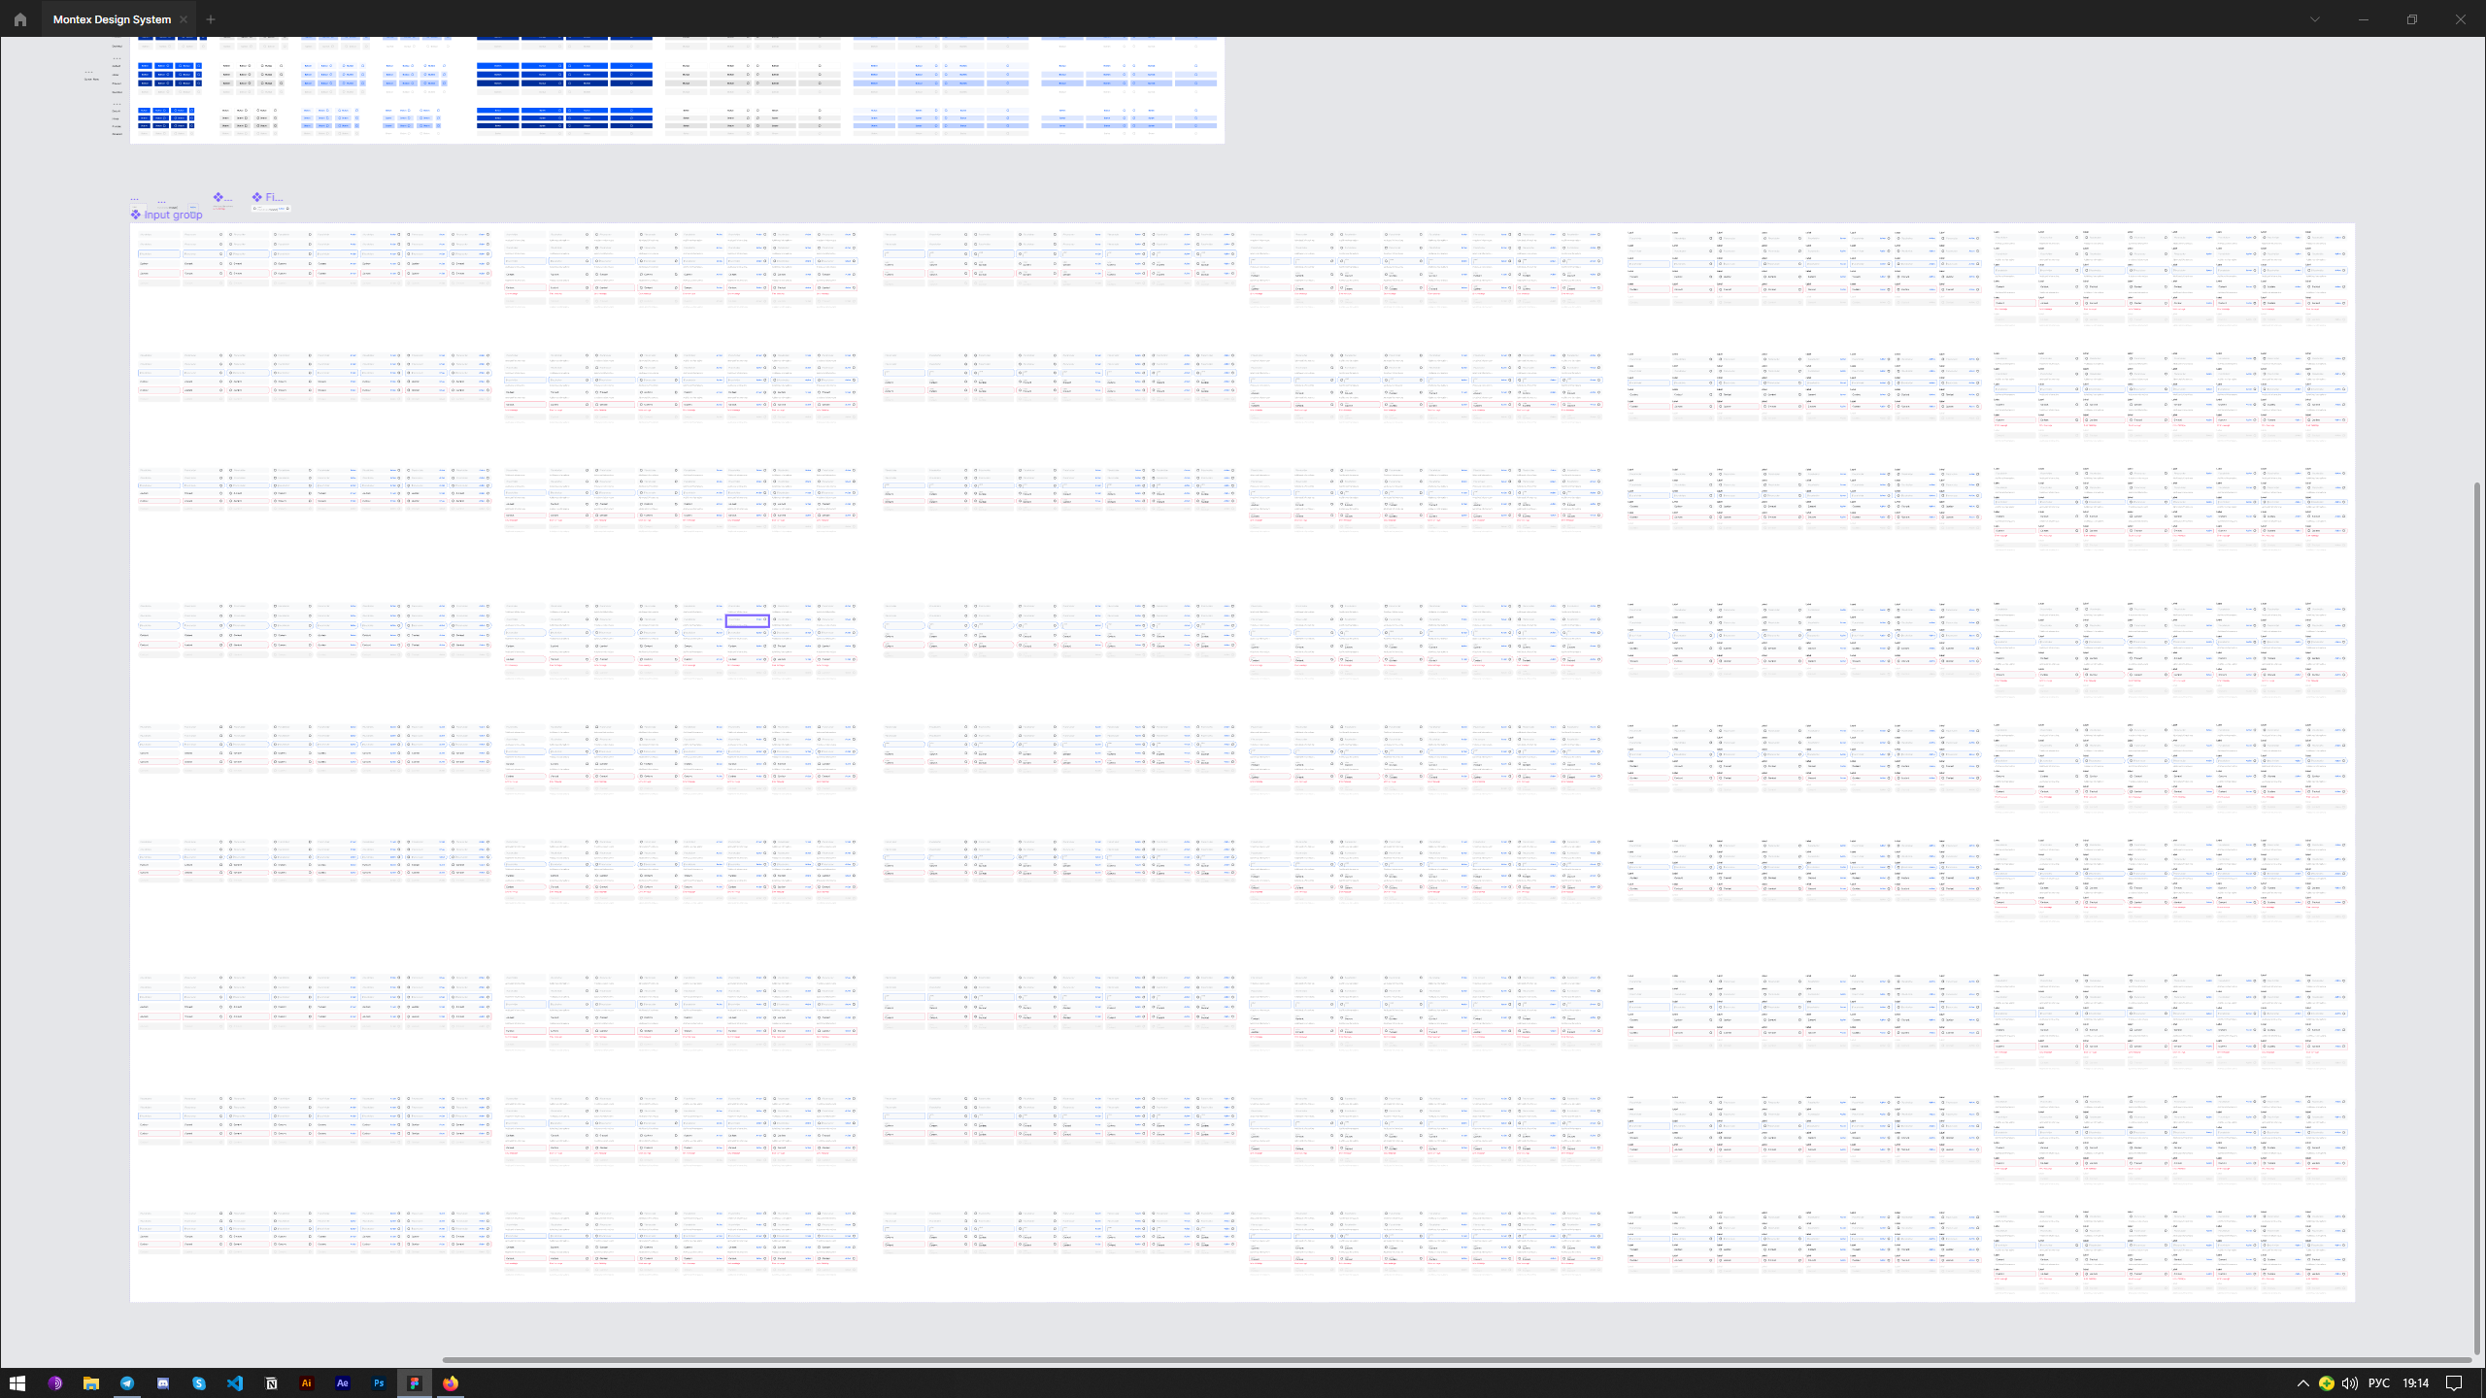Close the Montex Design System tab

184,19
